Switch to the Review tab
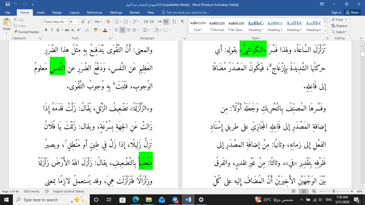Image resolution: width=365 pixels, height=205 pixels. click(x=135, y=12)
